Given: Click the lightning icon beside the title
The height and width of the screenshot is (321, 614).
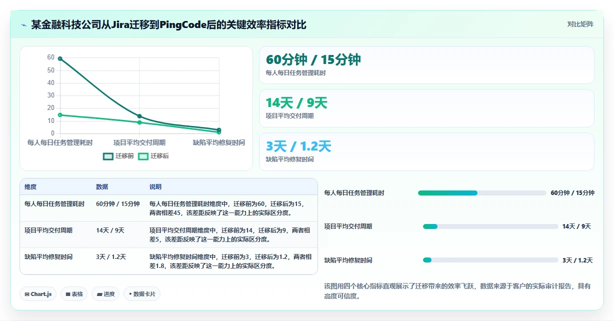Looking at the screenshot, I should tap(23, 25).
